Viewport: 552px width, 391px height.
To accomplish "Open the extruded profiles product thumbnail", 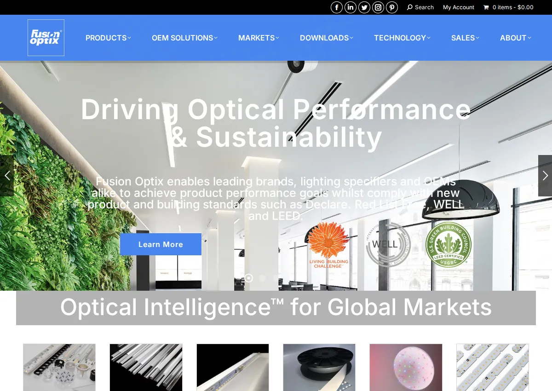I will click(x=146, y=368).
